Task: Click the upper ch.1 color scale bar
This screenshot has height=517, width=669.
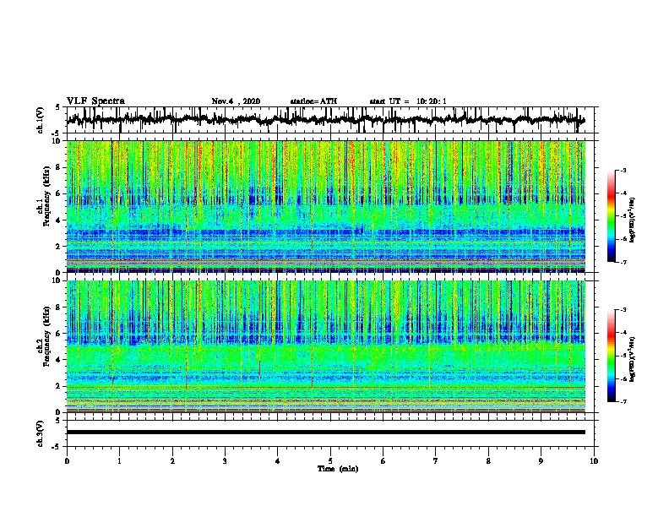Action: pos(612,216)
